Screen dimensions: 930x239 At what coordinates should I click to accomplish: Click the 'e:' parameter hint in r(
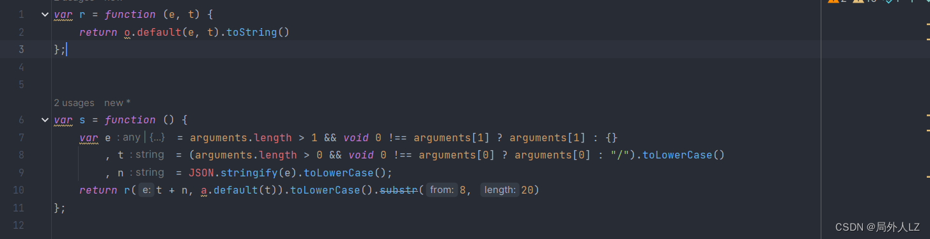coord(146,190)
